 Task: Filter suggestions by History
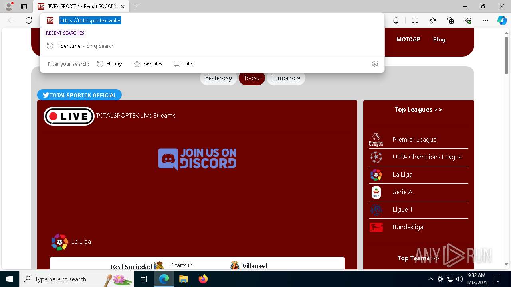coord(109,64)
